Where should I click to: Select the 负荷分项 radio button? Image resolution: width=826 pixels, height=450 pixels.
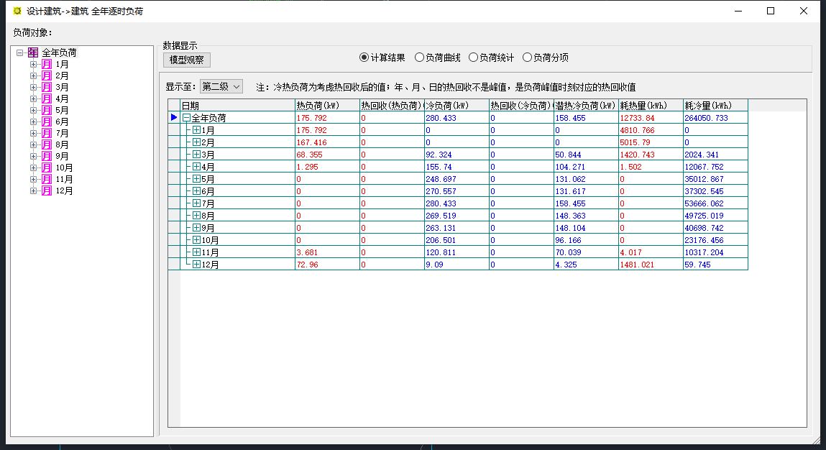point(527,58)
